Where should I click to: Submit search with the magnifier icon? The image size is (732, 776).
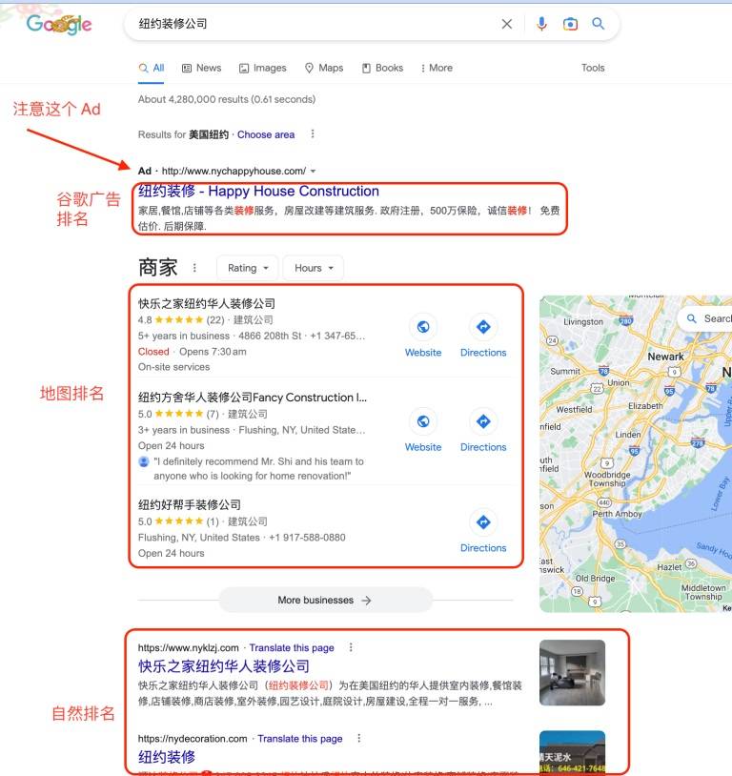[x=599, y=23]
